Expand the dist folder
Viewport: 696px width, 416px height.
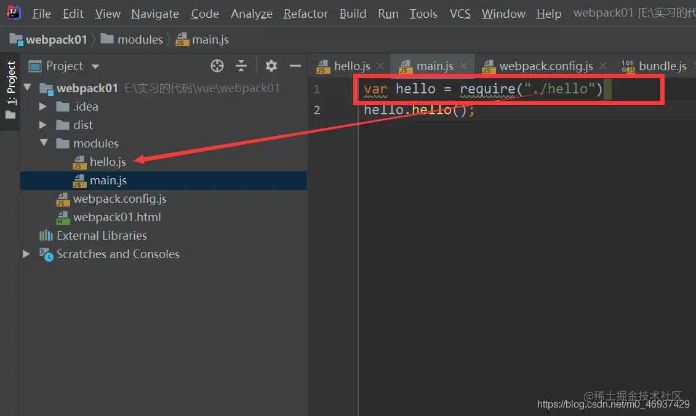(43, 125)
